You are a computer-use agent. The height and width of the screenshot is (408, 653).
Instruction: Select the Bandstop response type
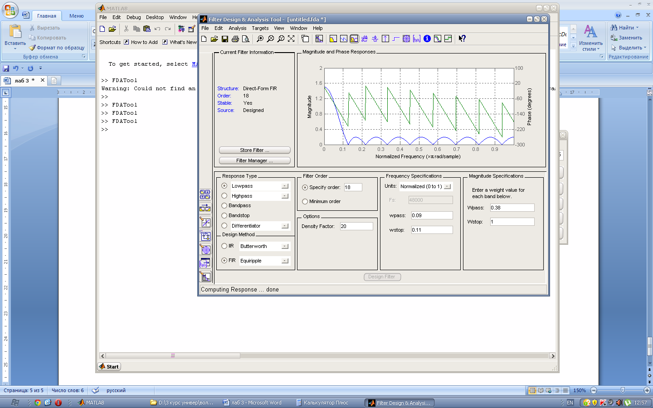click(x=224, y=216)
